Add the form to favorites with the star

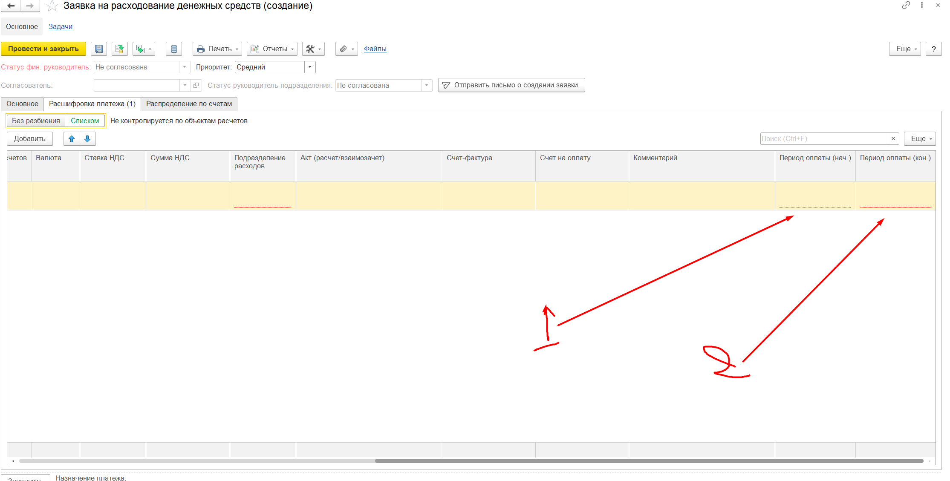[x=52, y=6]
